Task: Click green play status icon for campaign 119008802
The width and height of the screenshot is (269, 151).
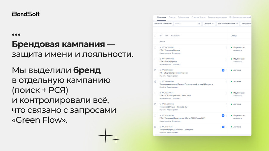Action: [x=232, y=59]
